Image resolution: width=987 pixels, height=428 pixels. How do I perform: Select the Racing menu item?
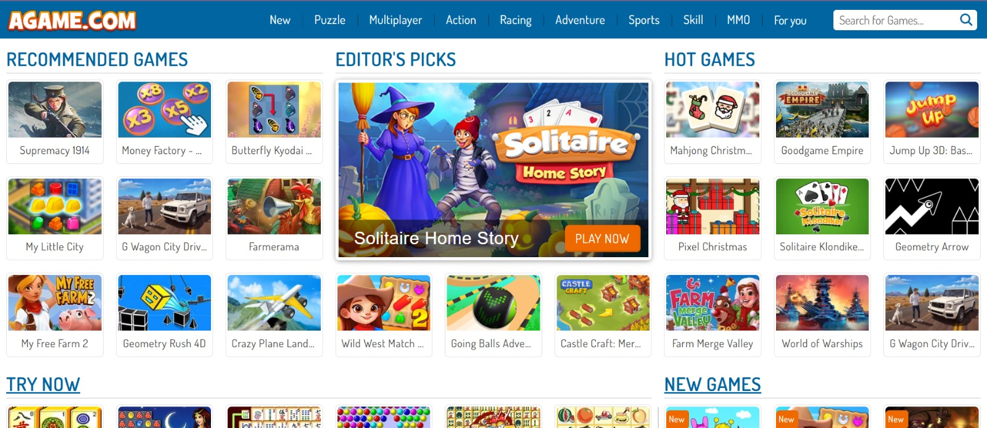tap(516, 20)
